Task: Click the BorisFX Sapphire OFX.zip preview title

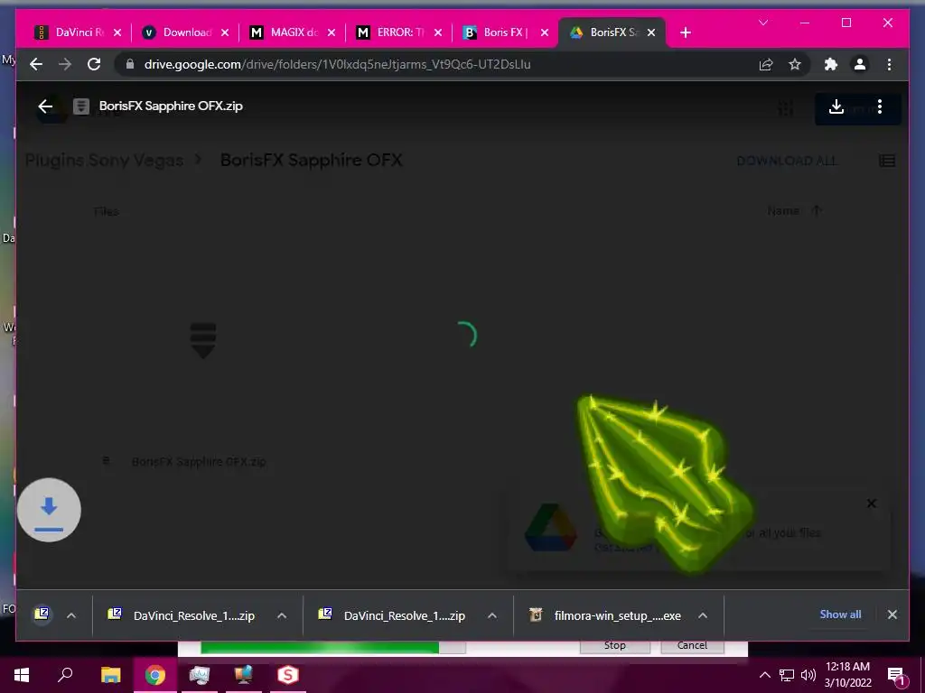Action: tap(171, 106)
